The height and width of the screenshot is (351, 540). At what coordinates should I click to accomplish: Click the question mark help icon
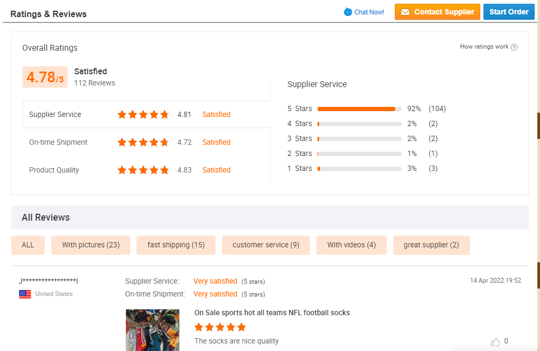514,47
